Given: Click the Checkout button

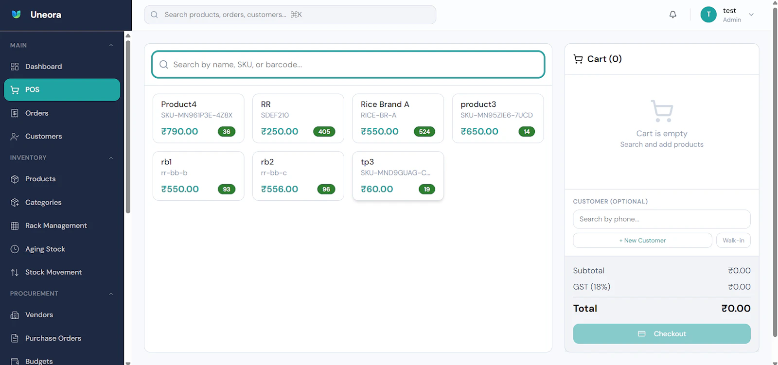Looking at the screenshot, I should coord(662,334).
